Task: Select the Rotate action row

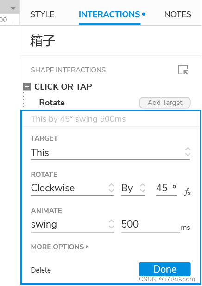Action: 52,103
